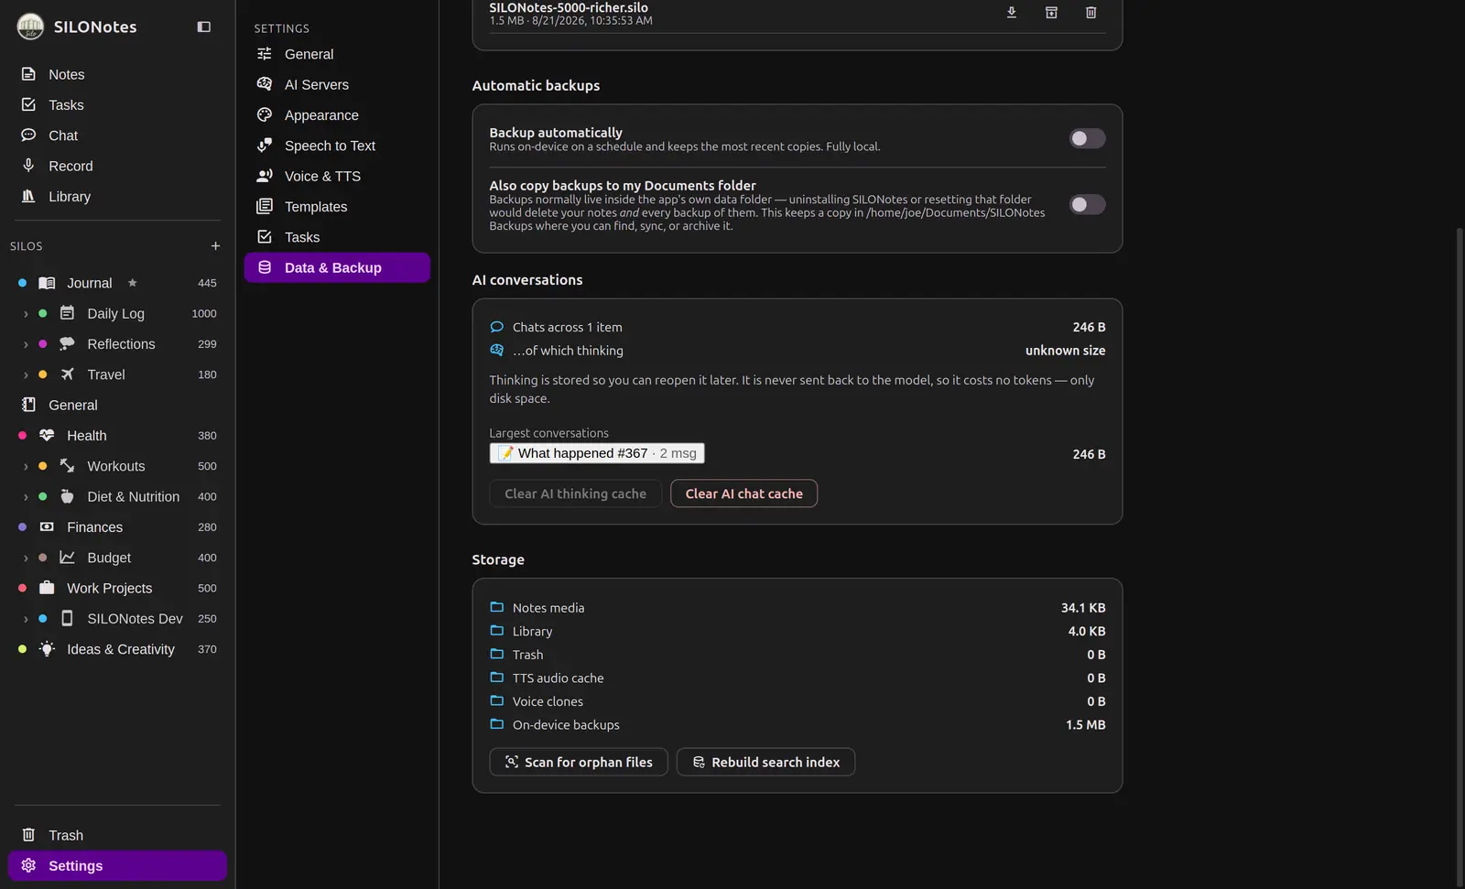The height and width of the screenshot is (889, 1465).
Task: Click the Appearance palette icon
Action: coord(265,114)
